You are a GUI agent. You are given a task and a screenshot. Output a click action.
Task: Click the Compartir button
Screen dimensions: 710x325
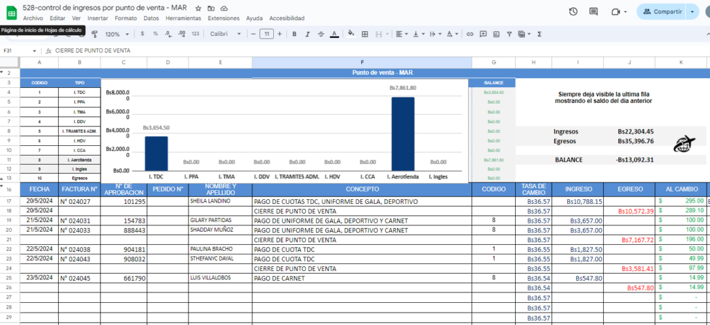[x=661, y=12]
